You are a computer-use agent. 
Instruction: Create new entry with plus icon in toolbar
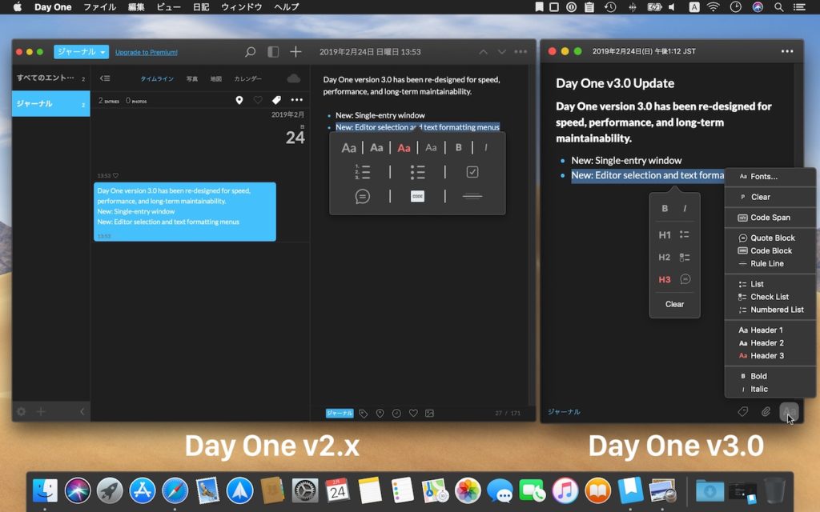(295, 52)
